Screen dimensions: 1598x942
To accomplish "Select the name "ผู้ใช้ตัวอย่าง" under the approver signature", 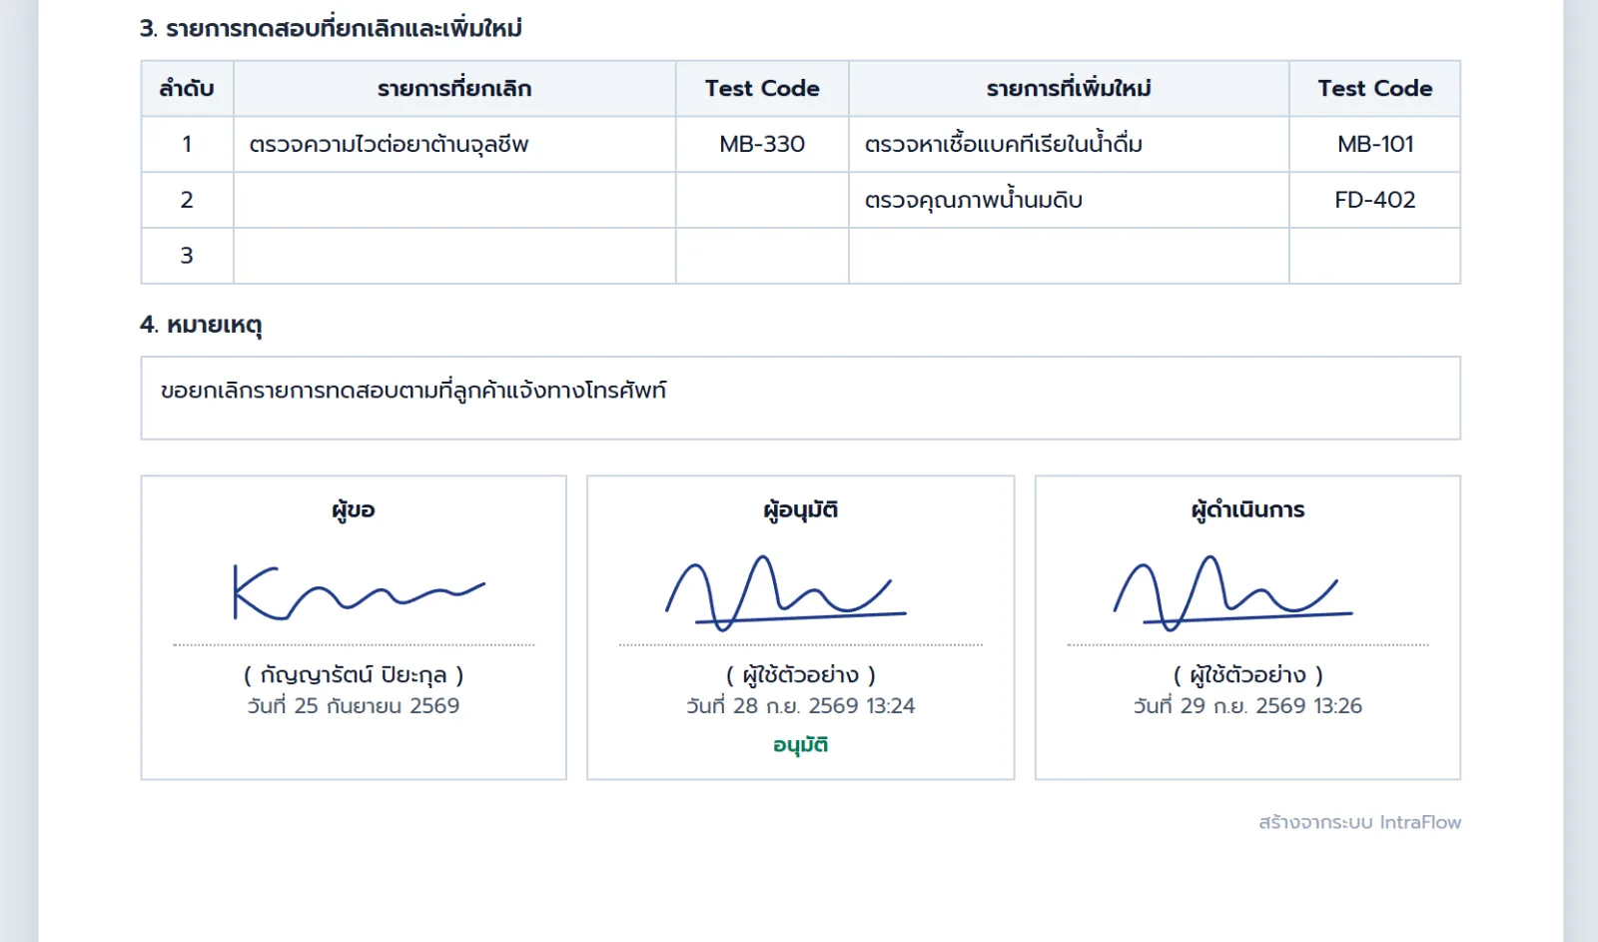I will tap(801, 675).
